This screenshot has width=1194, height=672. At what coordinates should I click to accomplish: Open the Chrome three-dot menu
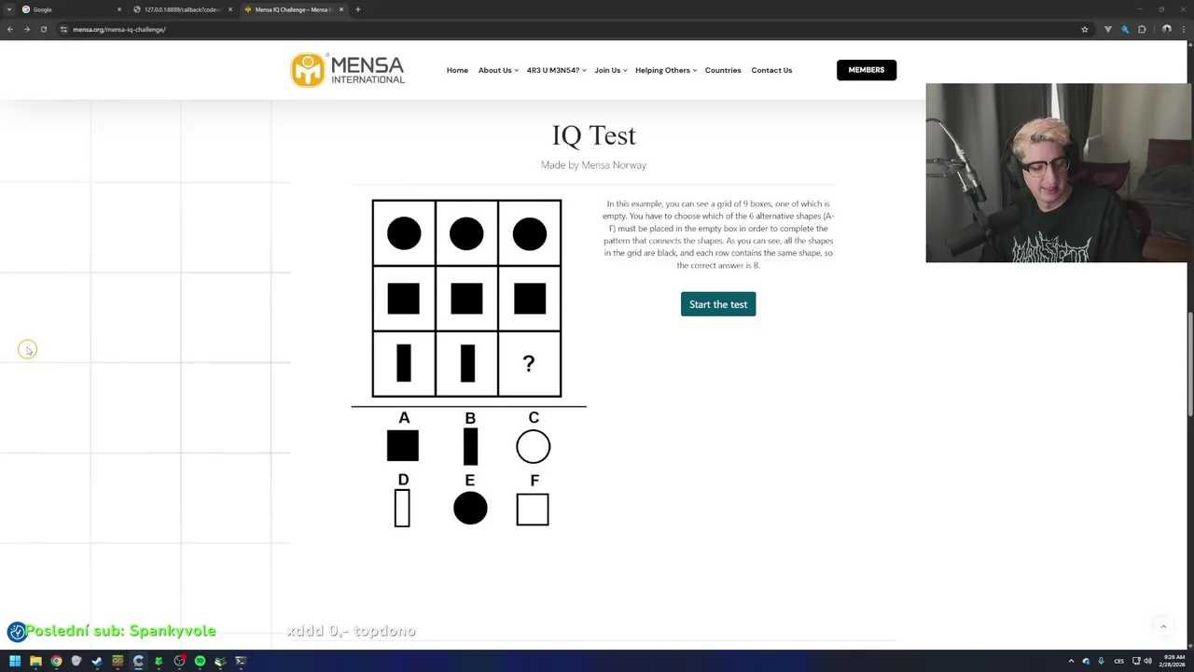pos(1183,29)
